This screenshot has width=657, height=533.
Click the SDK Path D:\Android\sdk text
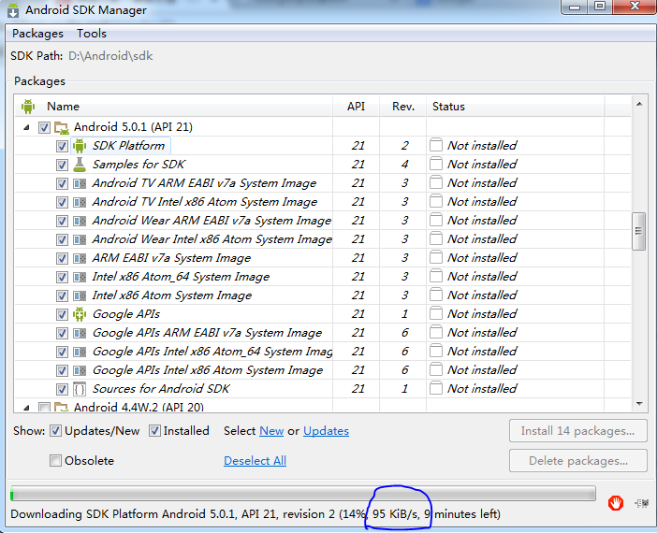click(x=110, y=56)
